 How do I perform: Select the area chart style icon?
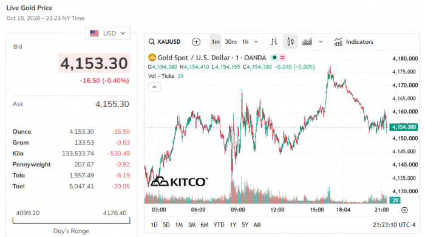click(x=307, y=42)
